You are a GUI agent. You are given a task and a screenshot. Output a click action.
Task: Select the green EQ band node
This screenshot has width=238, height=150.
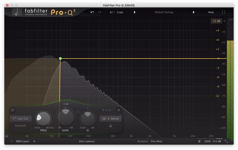tap(60, 58)
